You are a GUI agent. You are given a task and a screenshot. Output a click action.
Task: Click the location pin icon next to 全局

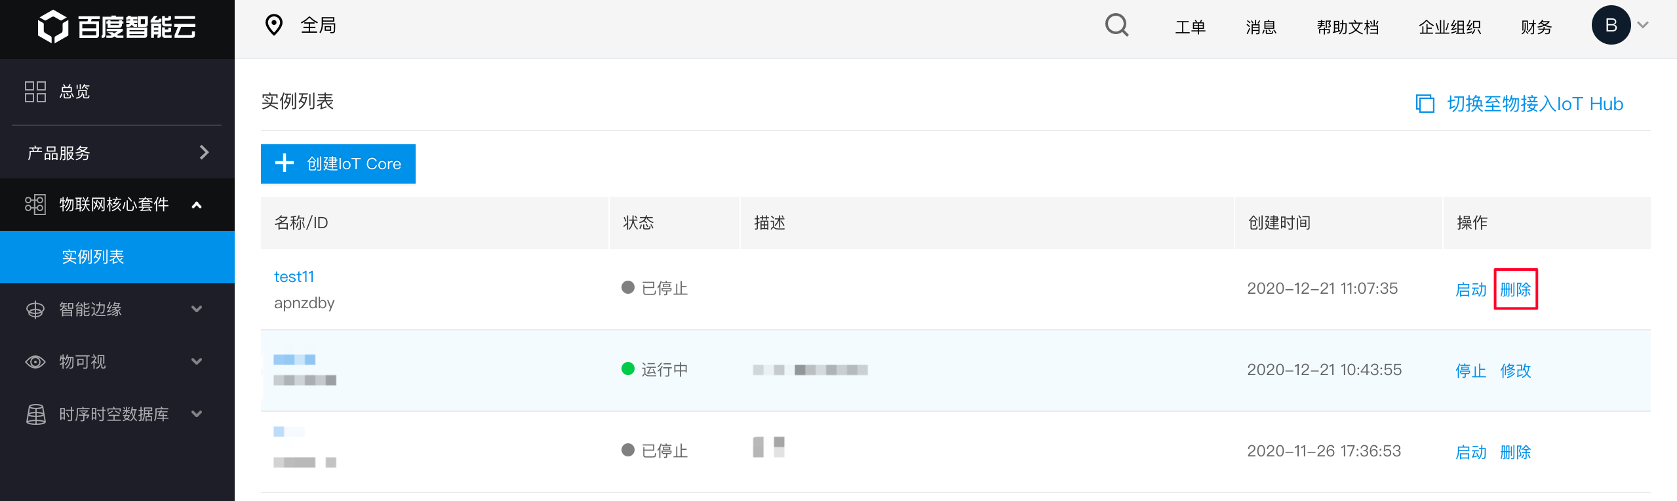pos(273,26)
